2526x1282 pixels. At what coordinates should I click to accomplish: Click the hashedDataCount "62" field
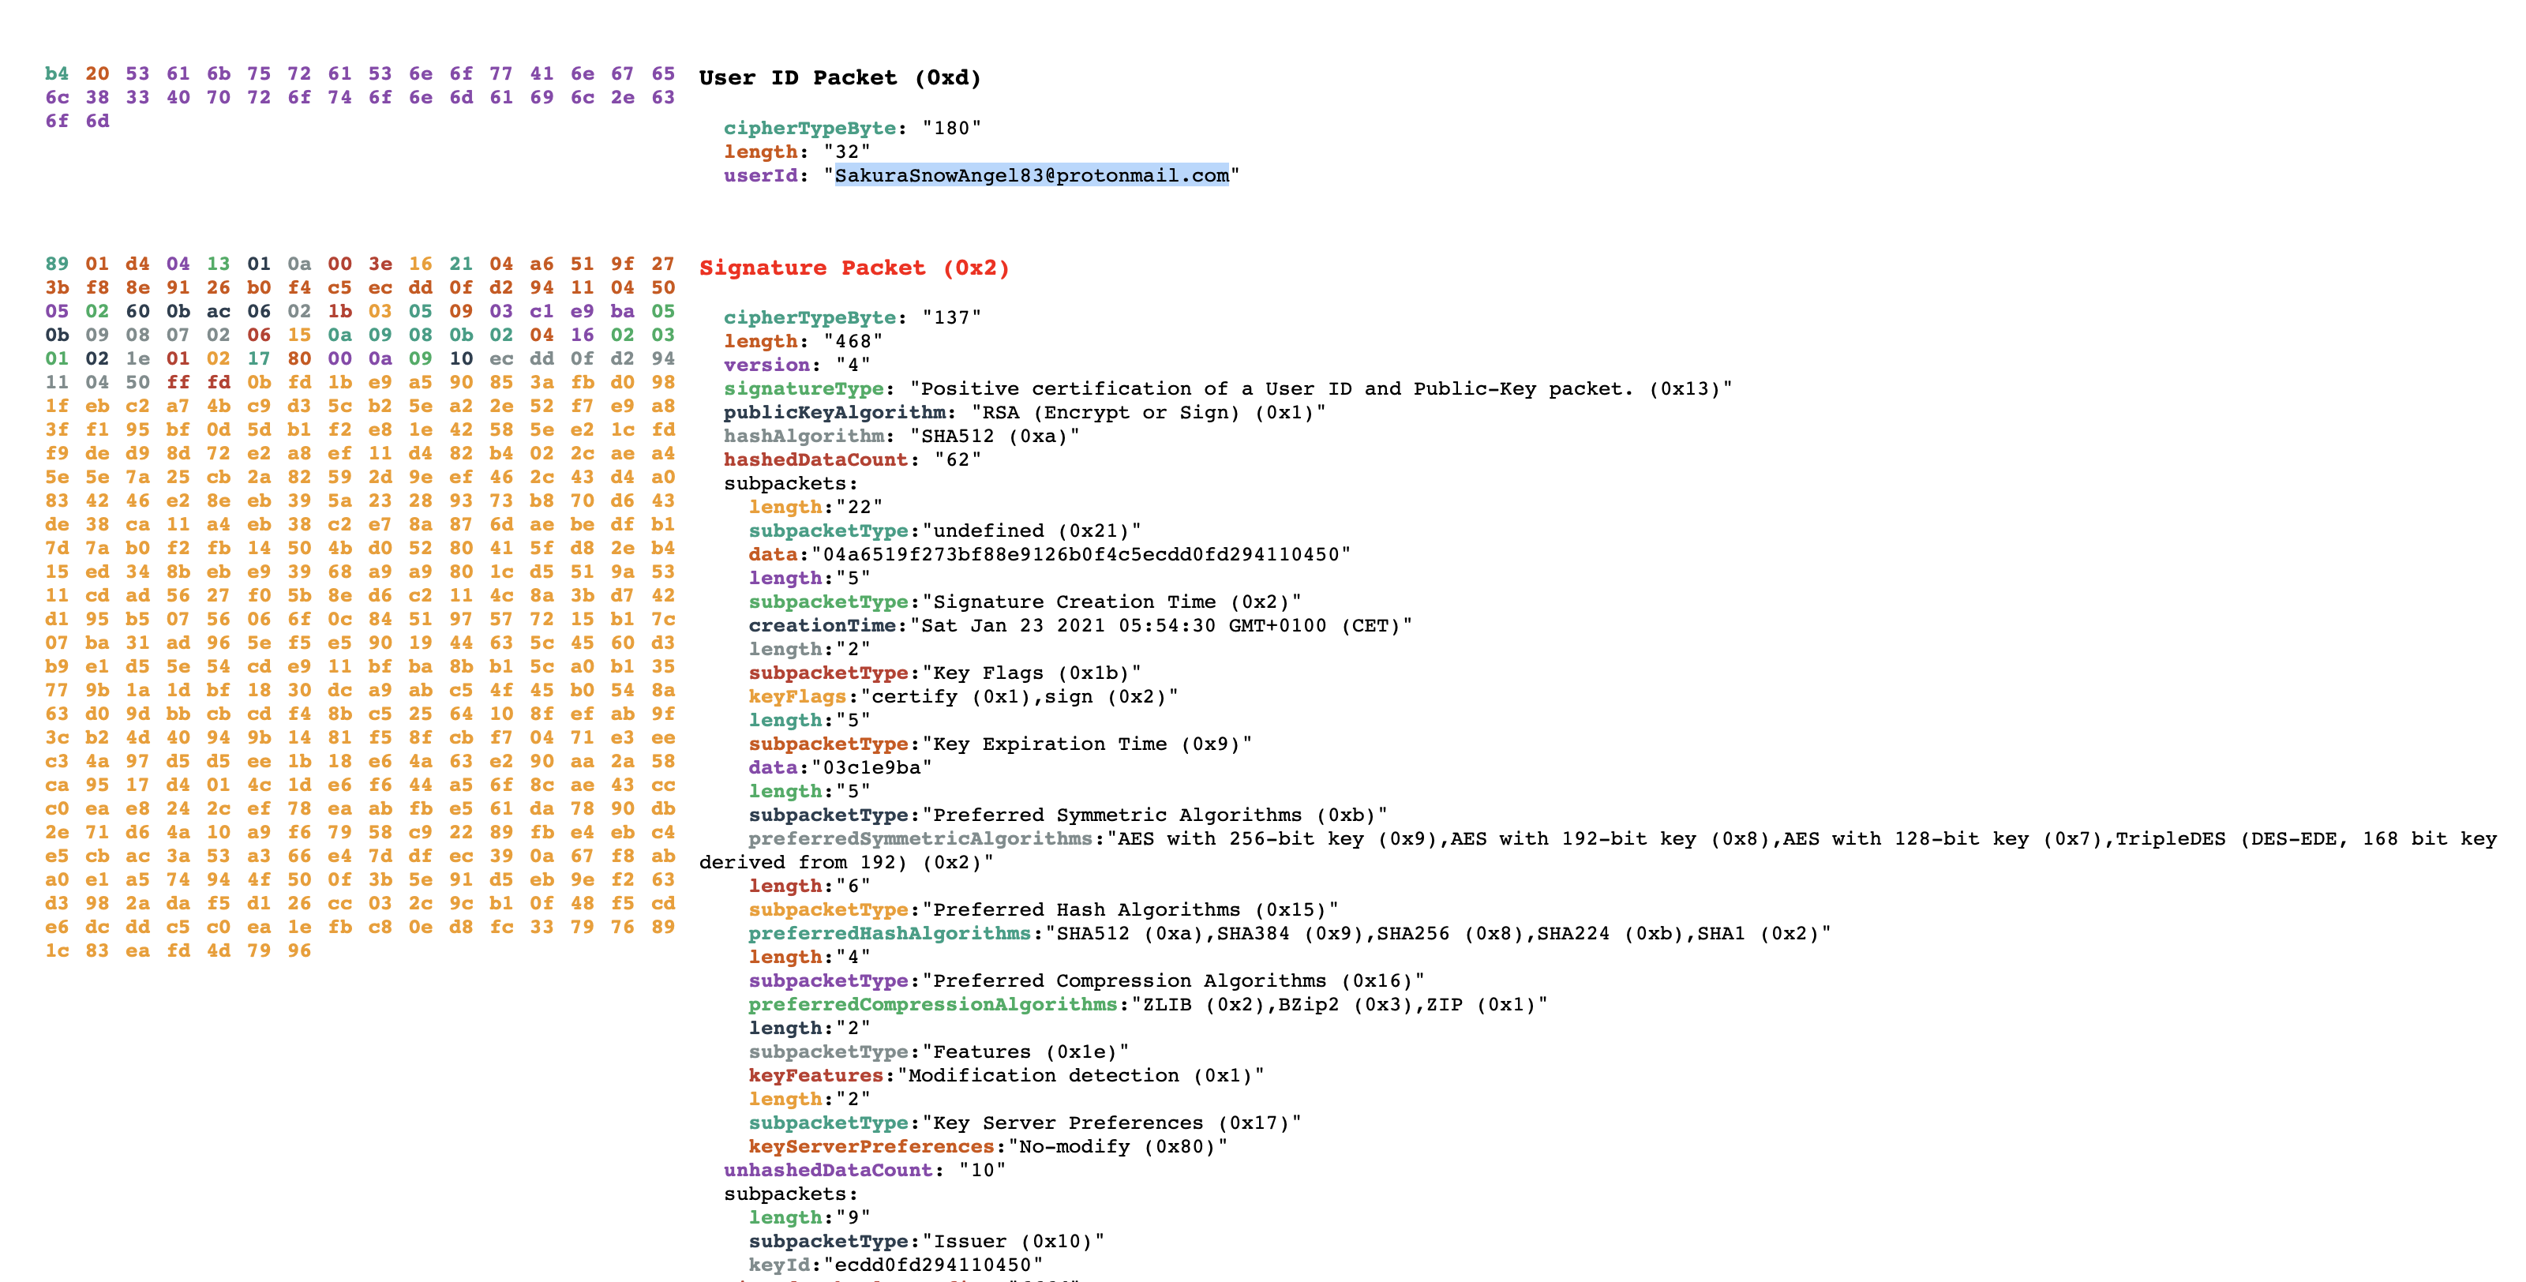[853, 459]
